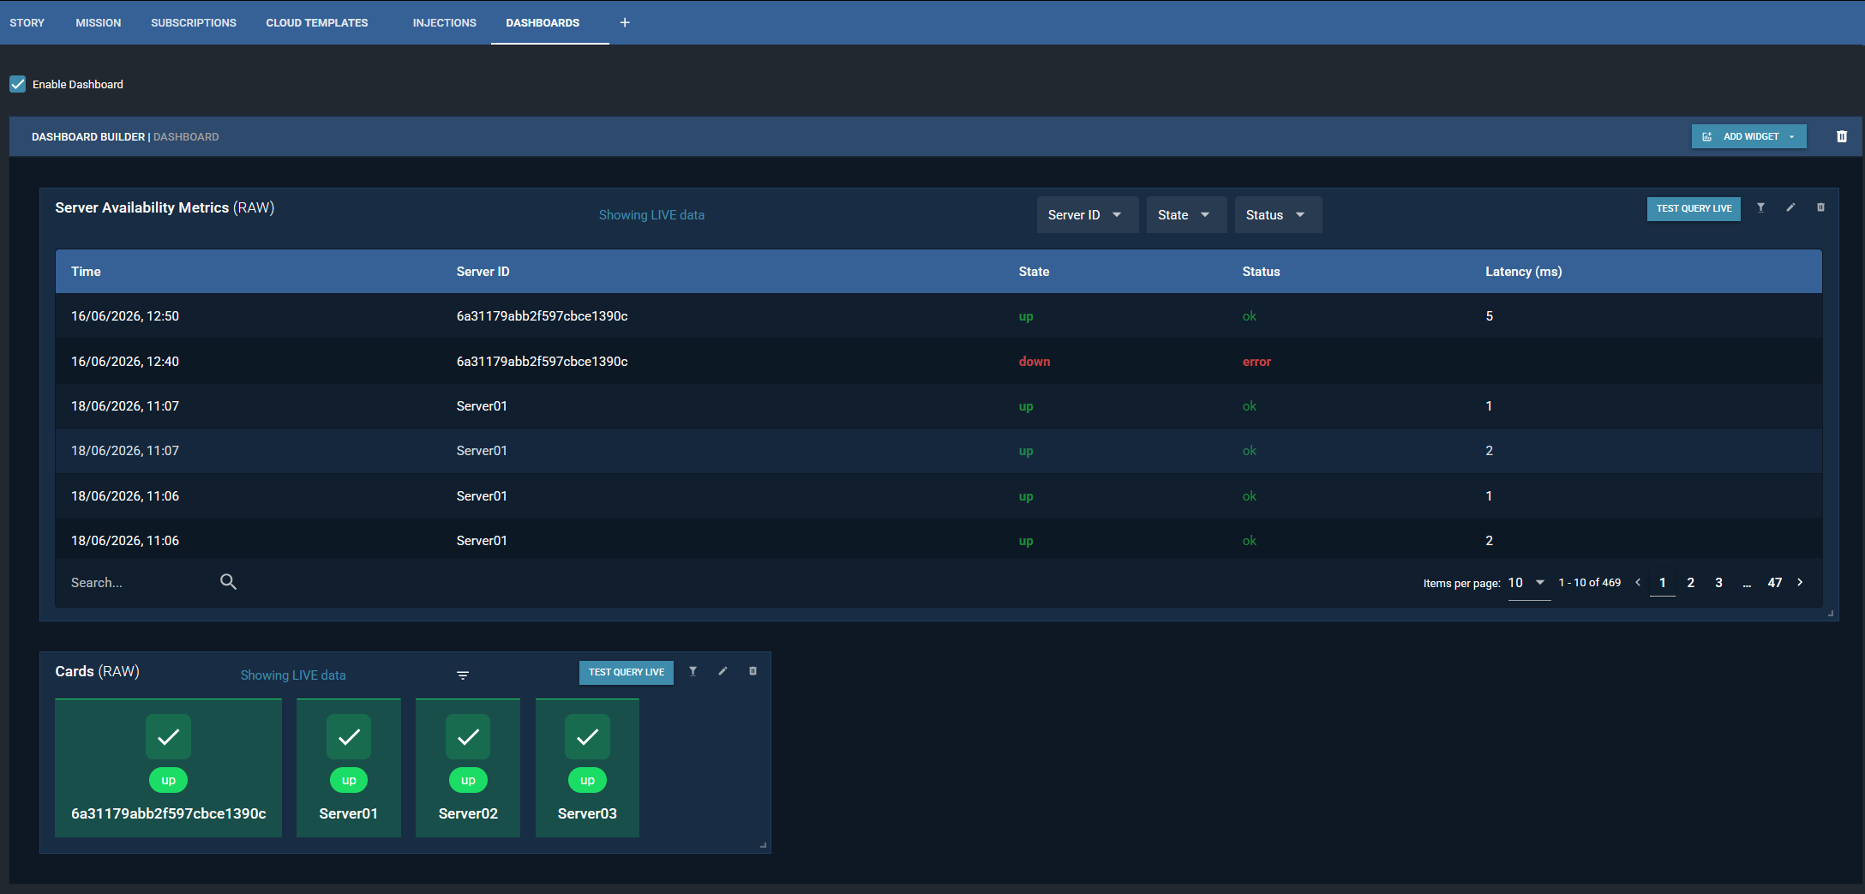Click resize handle of Server Availability widget
The width and height of the screenshot is (1865, 894).
(1831, 613)
